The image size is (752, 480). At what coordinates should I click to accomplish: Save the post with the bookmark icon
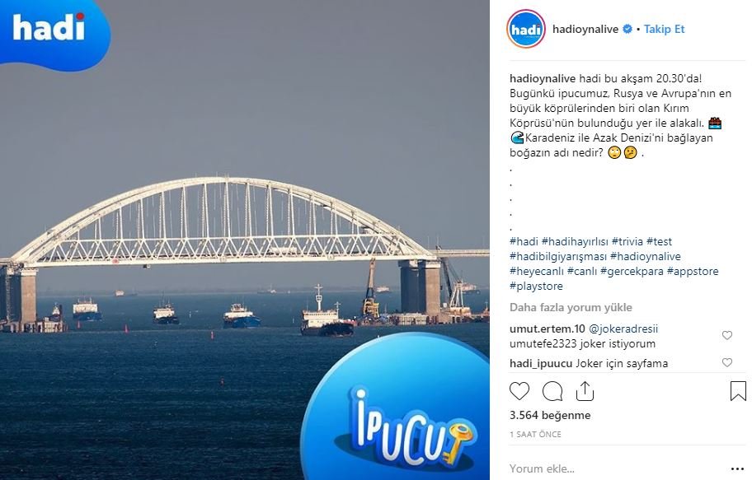tap(738, 391)
